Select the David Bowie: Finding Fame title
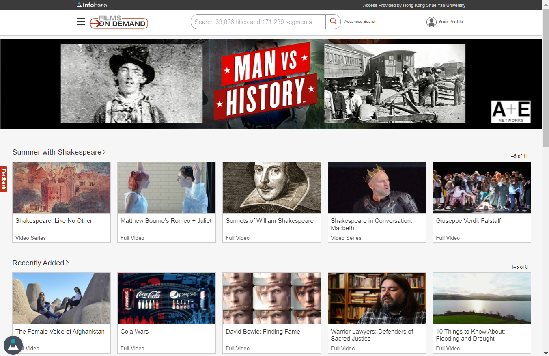The width and height of the screenshot is (549, 356). 263,332
